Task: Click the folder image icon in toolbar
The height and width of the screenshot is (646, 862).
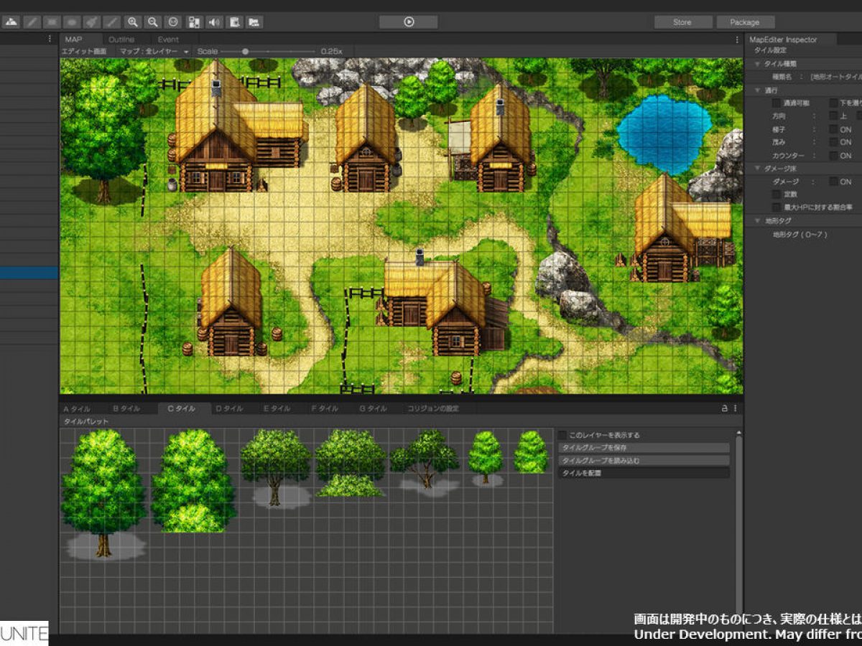Action: pos(254,22)
